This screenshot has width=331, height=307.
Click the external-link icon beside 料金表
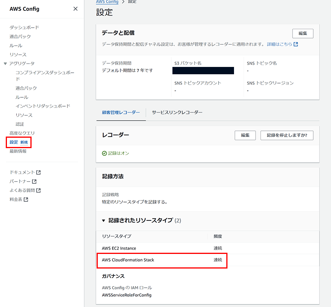point(26,199)
